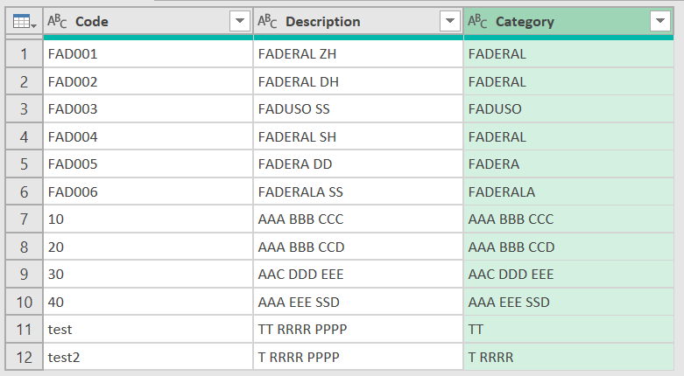Click the test2 code cell
This screenshot has width=684, height=376.
[x=148, y=358]
